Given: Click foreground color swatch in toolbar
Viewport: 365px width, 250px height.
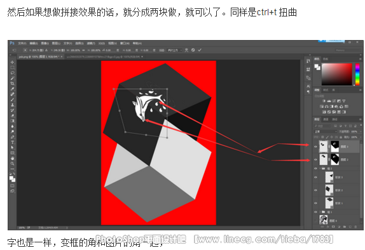Looking at the screenshot, I should (11, 178).
